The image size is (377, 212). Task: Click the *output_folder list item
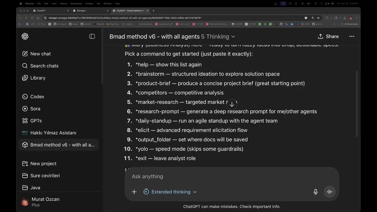click(191, 140)
